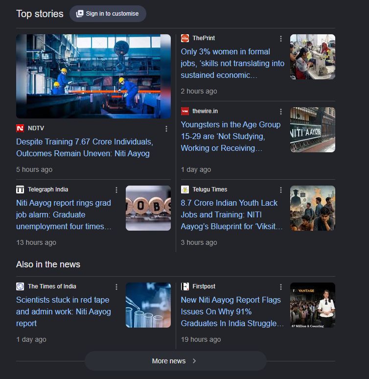Screen dimensions: 369x379
Task: Click the Firstpost logo icon
Action: (x=185, y=286)
